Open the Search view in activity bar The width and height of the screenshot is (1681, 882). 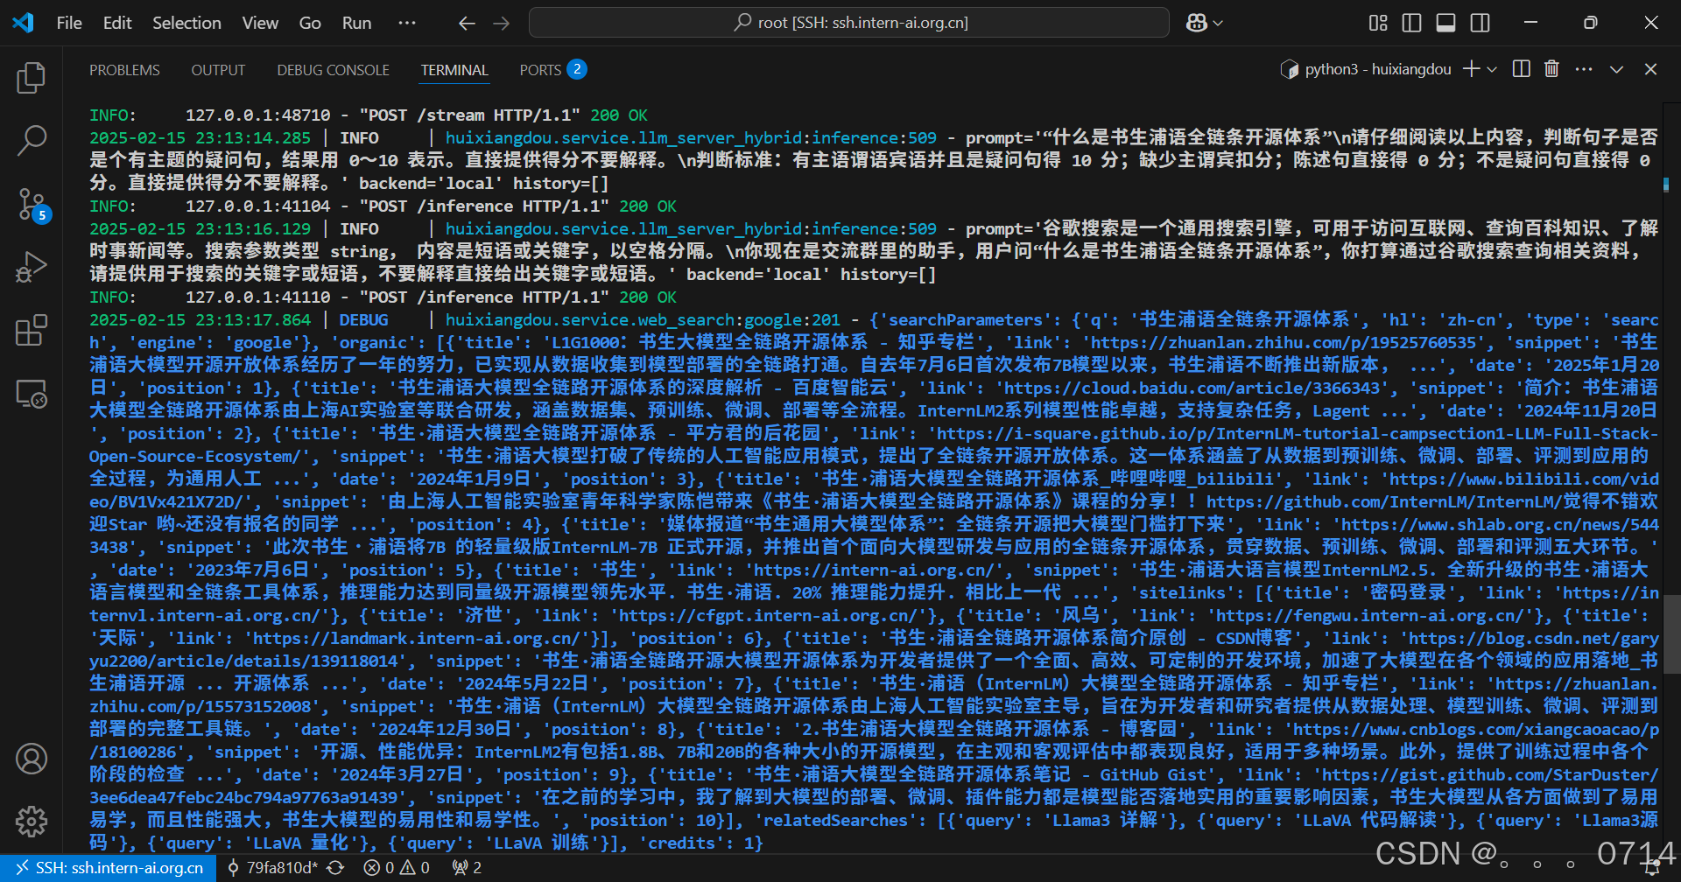(x=32, y=140)
